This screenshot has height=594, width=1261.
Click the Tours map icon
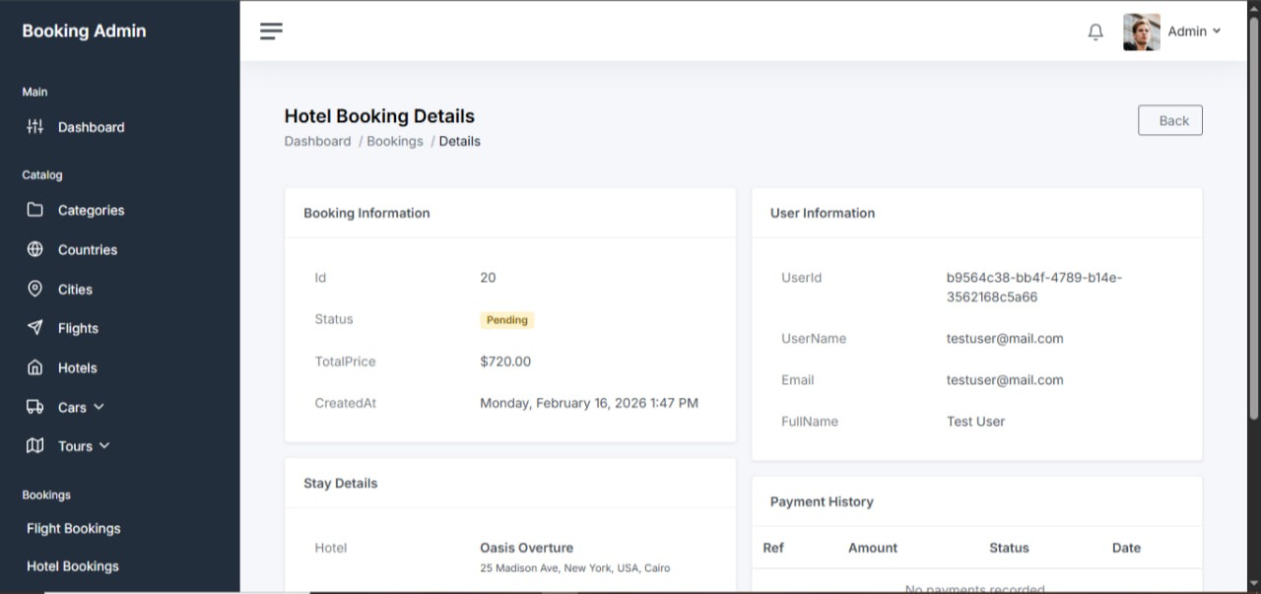[35, 446]
